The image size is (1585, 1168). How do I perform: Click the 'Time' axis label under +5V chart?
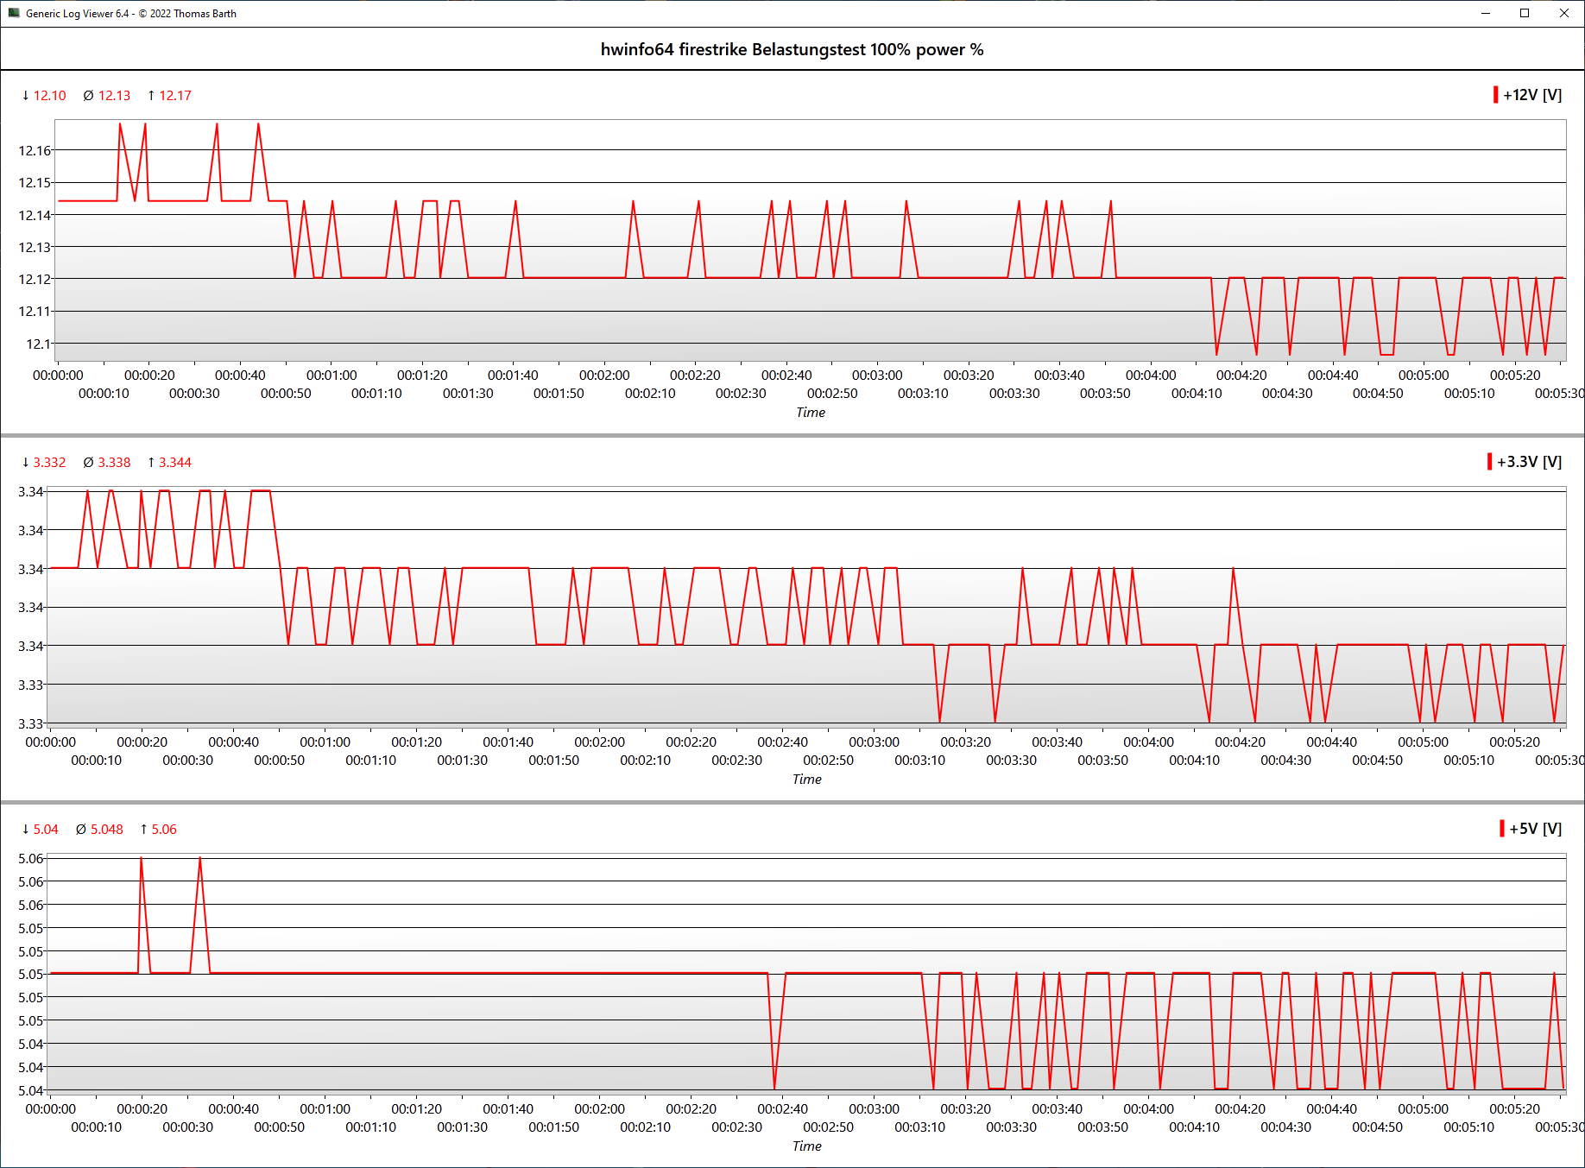coord(807,1146)
